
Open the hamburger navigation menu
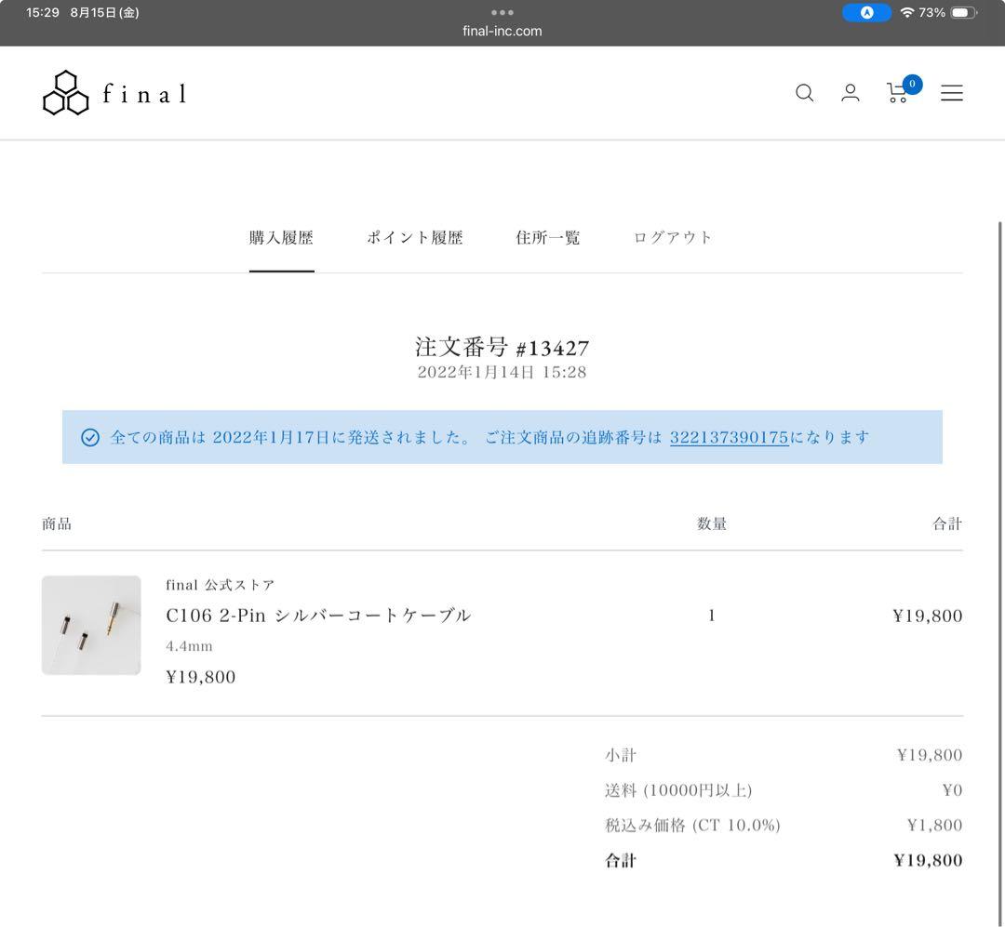[x=952, y=93]
